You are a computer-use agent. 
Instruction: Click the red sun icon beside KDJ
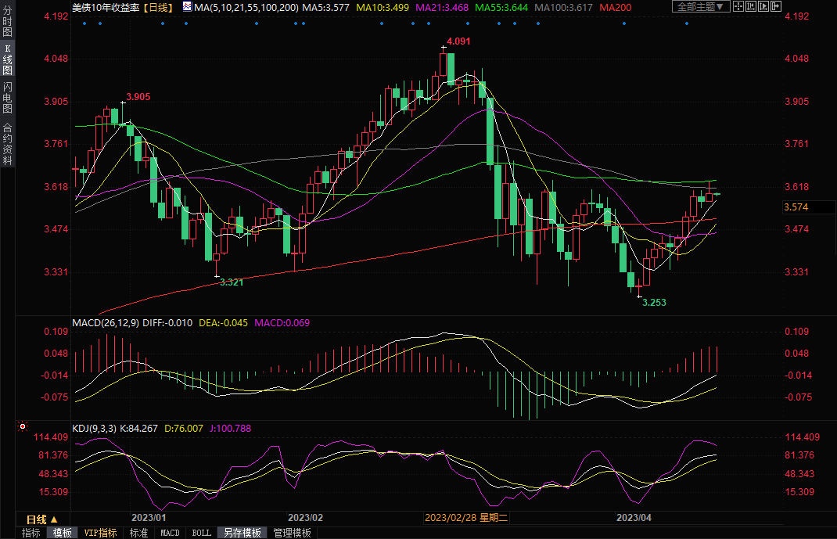[23, 427]
